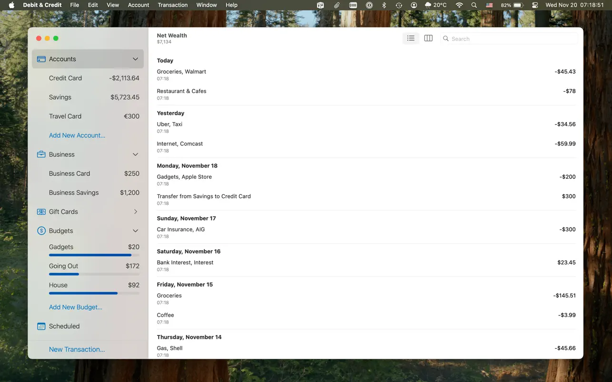The height and width of the screenshot is (382, 612).
Task: Collapse the Accounts section chevron
Action: pyautogui.click(x=135, y=59)
